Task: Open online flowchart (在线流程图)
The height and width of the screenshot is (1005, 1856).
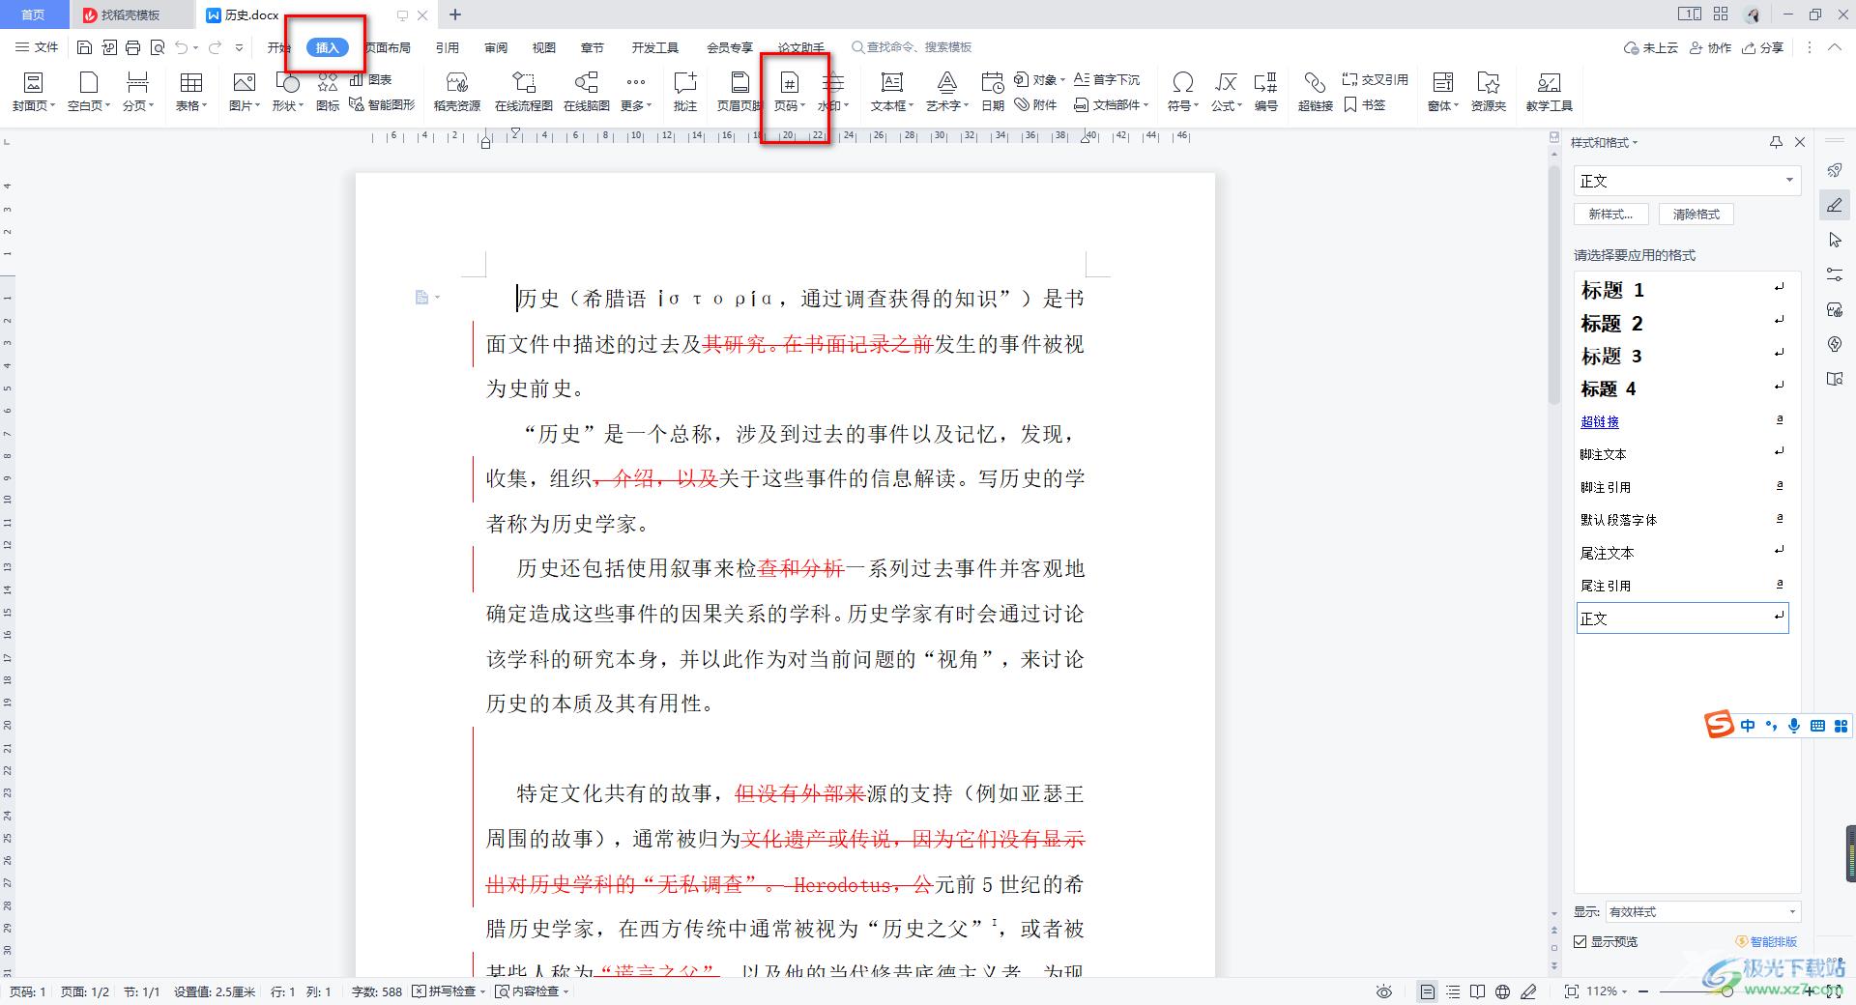Action: click(524, 92)
